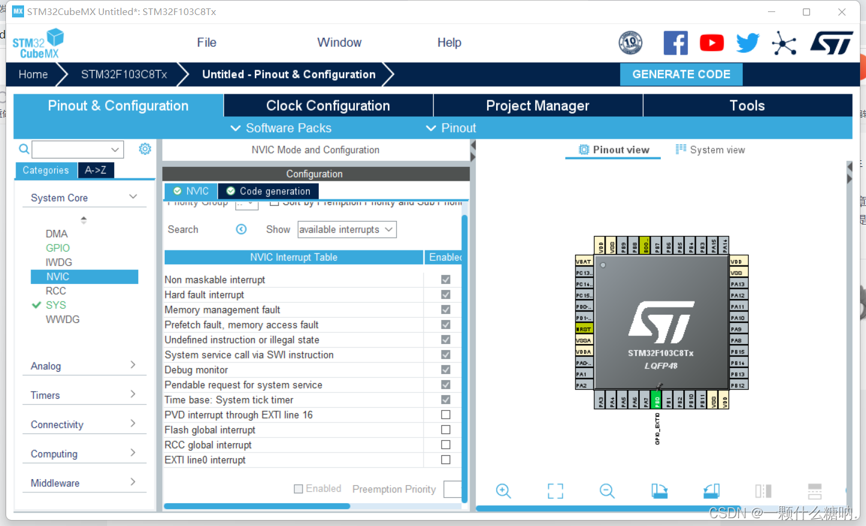Click the NVIC panel horizontal scrollbar
866x526 pixels.
257,506
